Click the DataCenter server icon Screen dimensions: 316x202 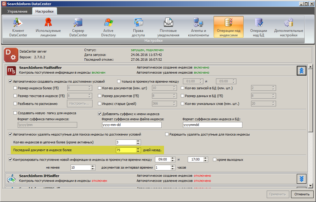[11, 55]
